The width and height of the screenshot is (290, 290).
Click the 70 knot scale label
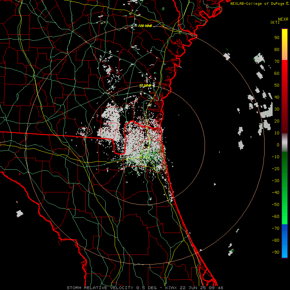[277, 62]
